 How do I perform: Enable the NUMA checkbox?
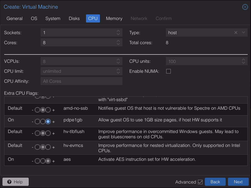[168, 71]
